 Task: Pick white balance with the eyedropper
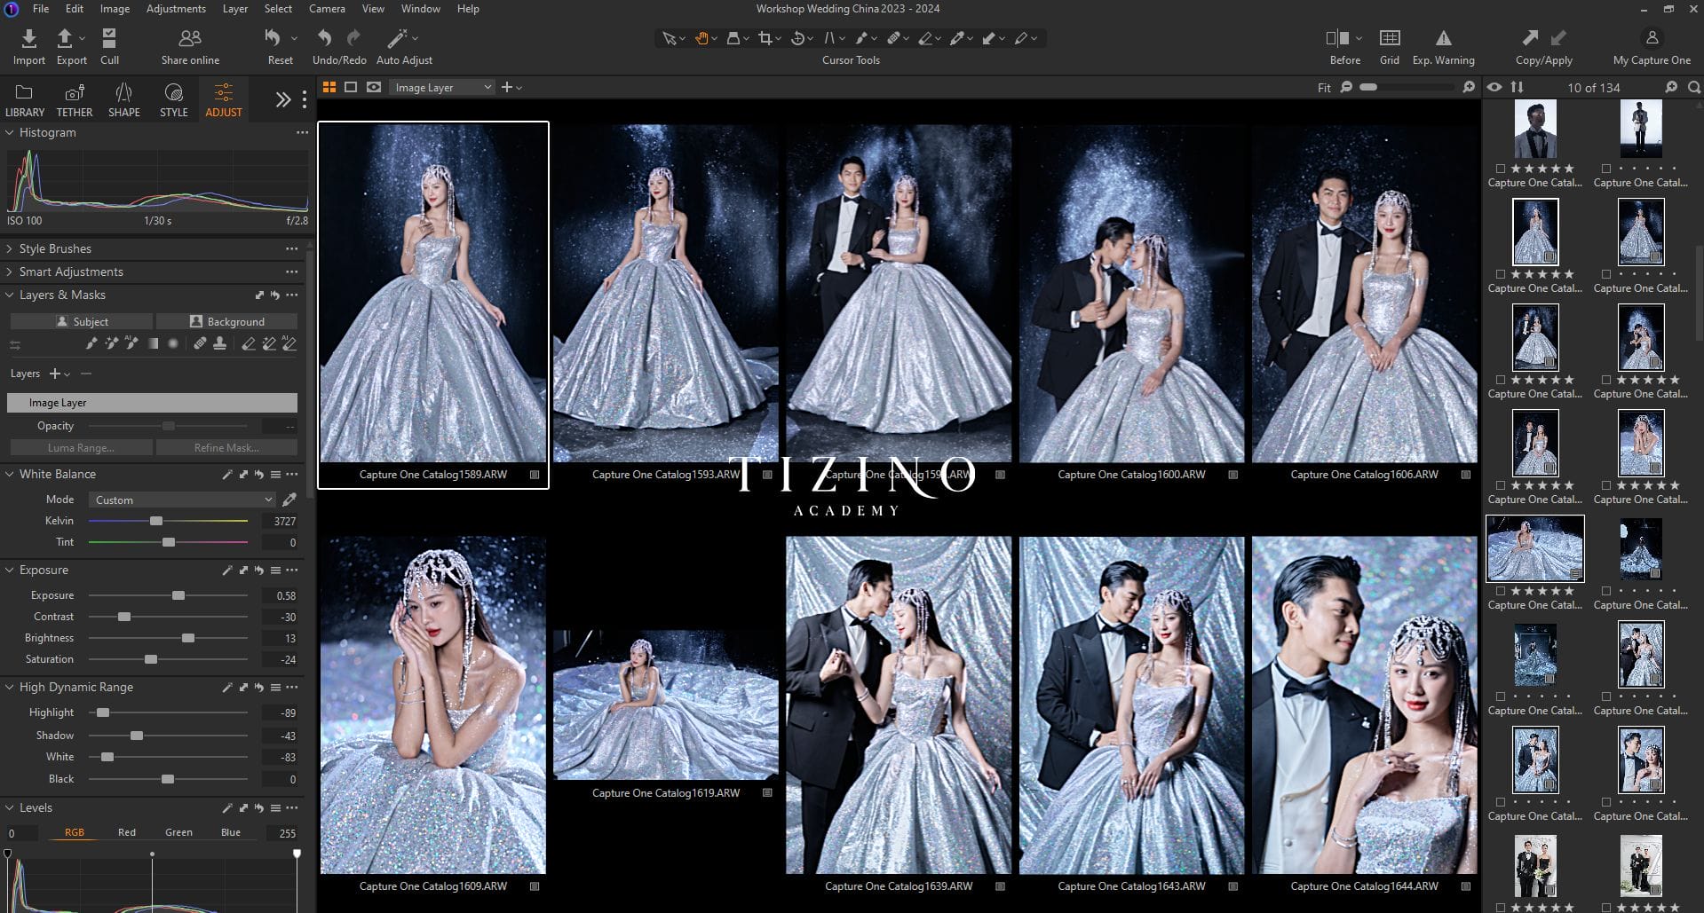289,500
